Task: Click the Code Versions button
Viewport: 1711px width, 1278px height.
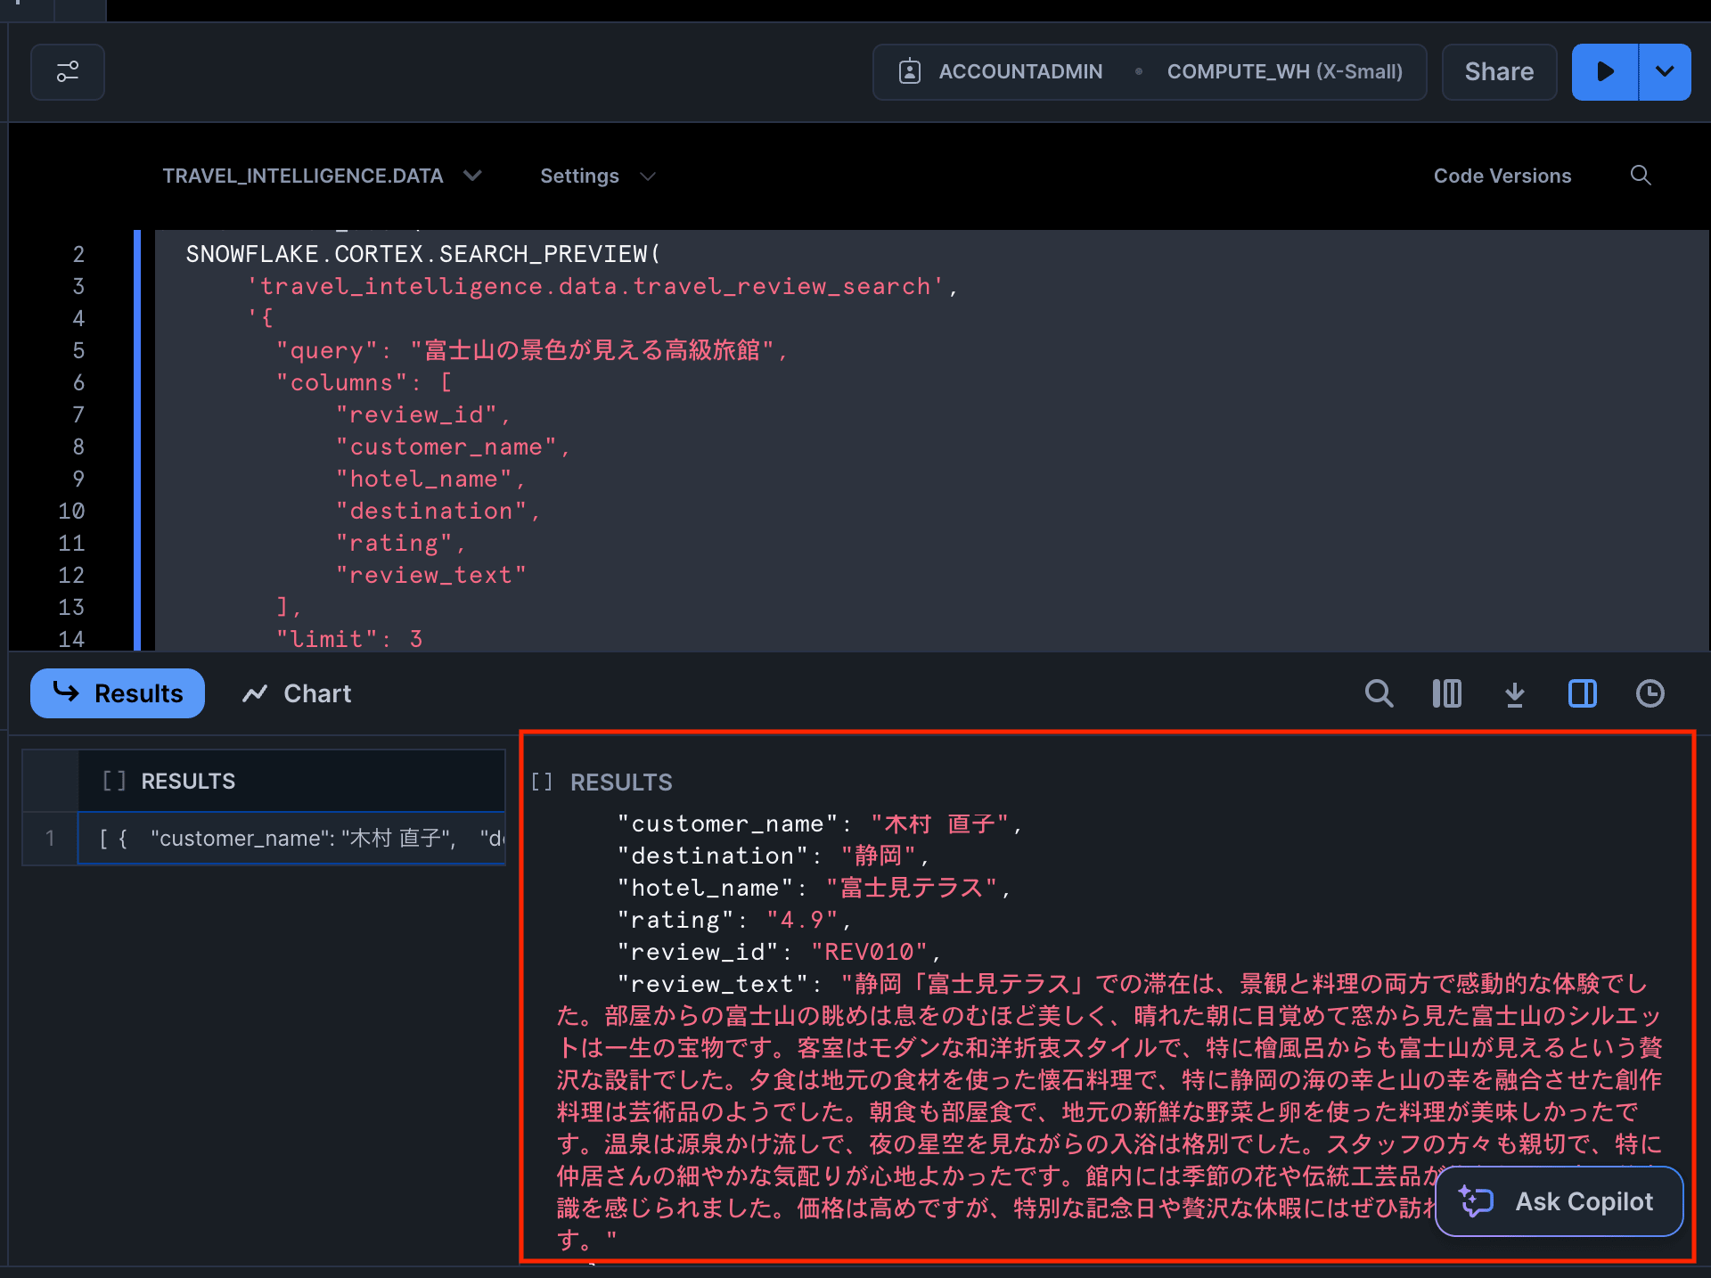Action: [x=1503, y=176]
